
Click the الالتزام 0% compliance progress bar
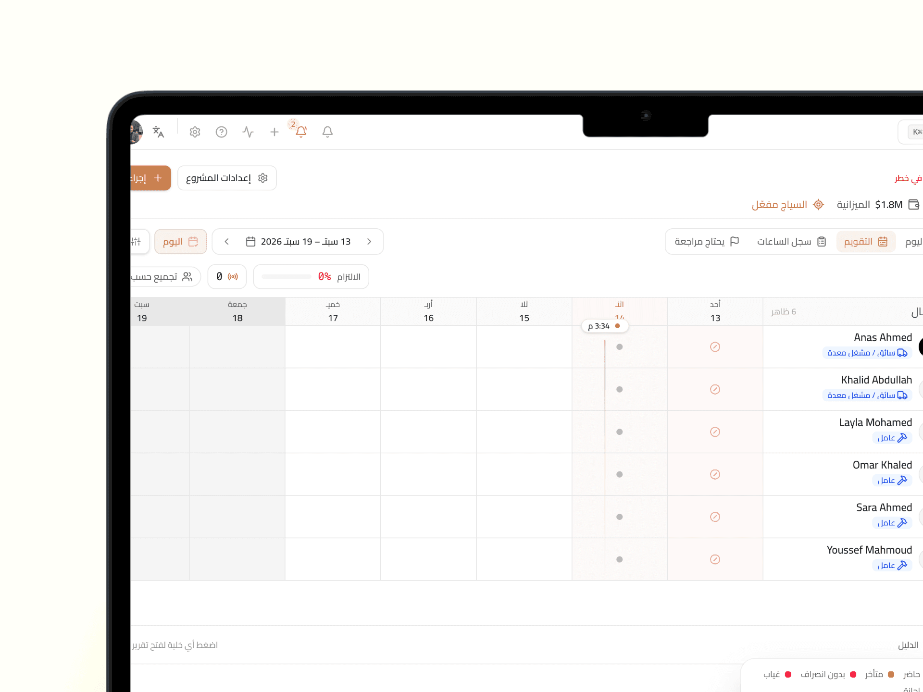click(311, 277)
